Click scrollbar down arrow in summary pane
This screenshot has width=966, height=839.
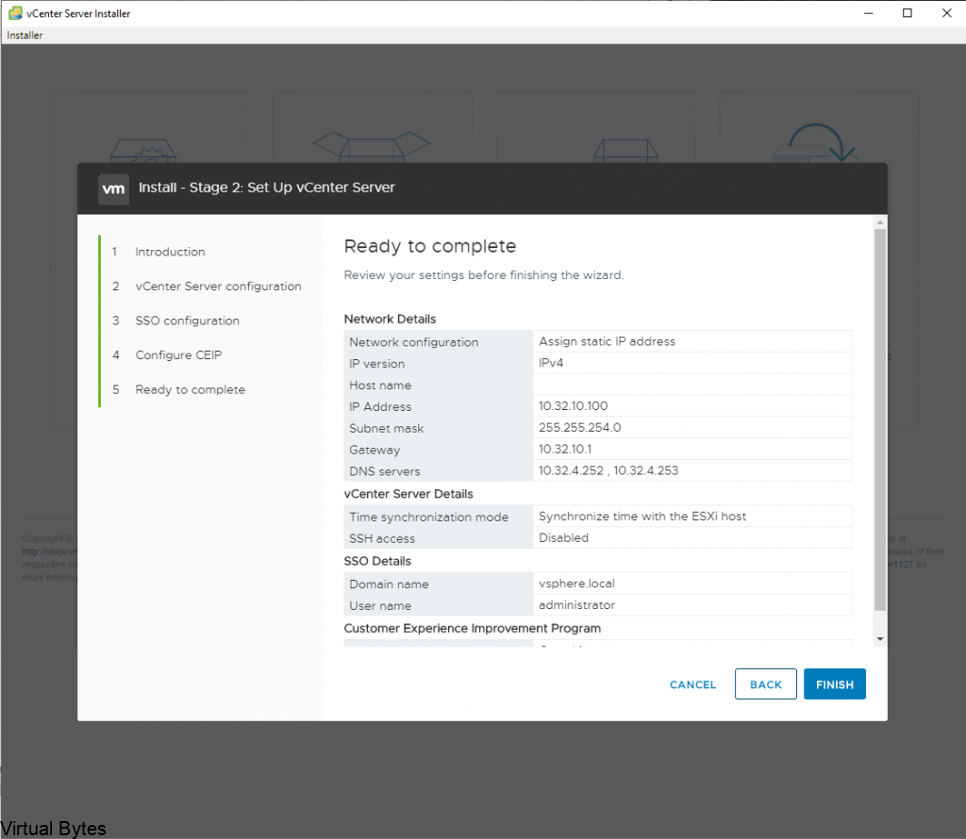(x=880, y=639)
